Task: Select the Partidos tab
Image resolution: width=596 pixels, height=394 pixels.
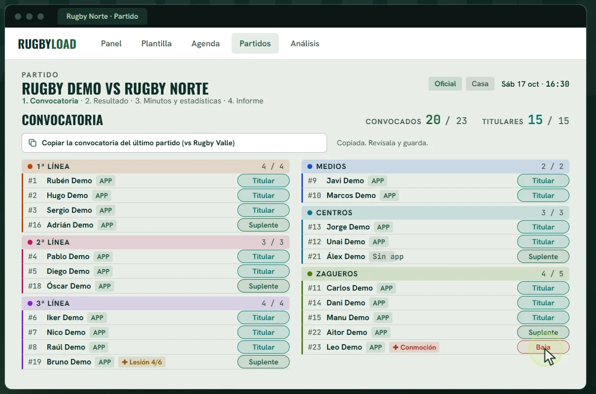Action: click(255, 43)
